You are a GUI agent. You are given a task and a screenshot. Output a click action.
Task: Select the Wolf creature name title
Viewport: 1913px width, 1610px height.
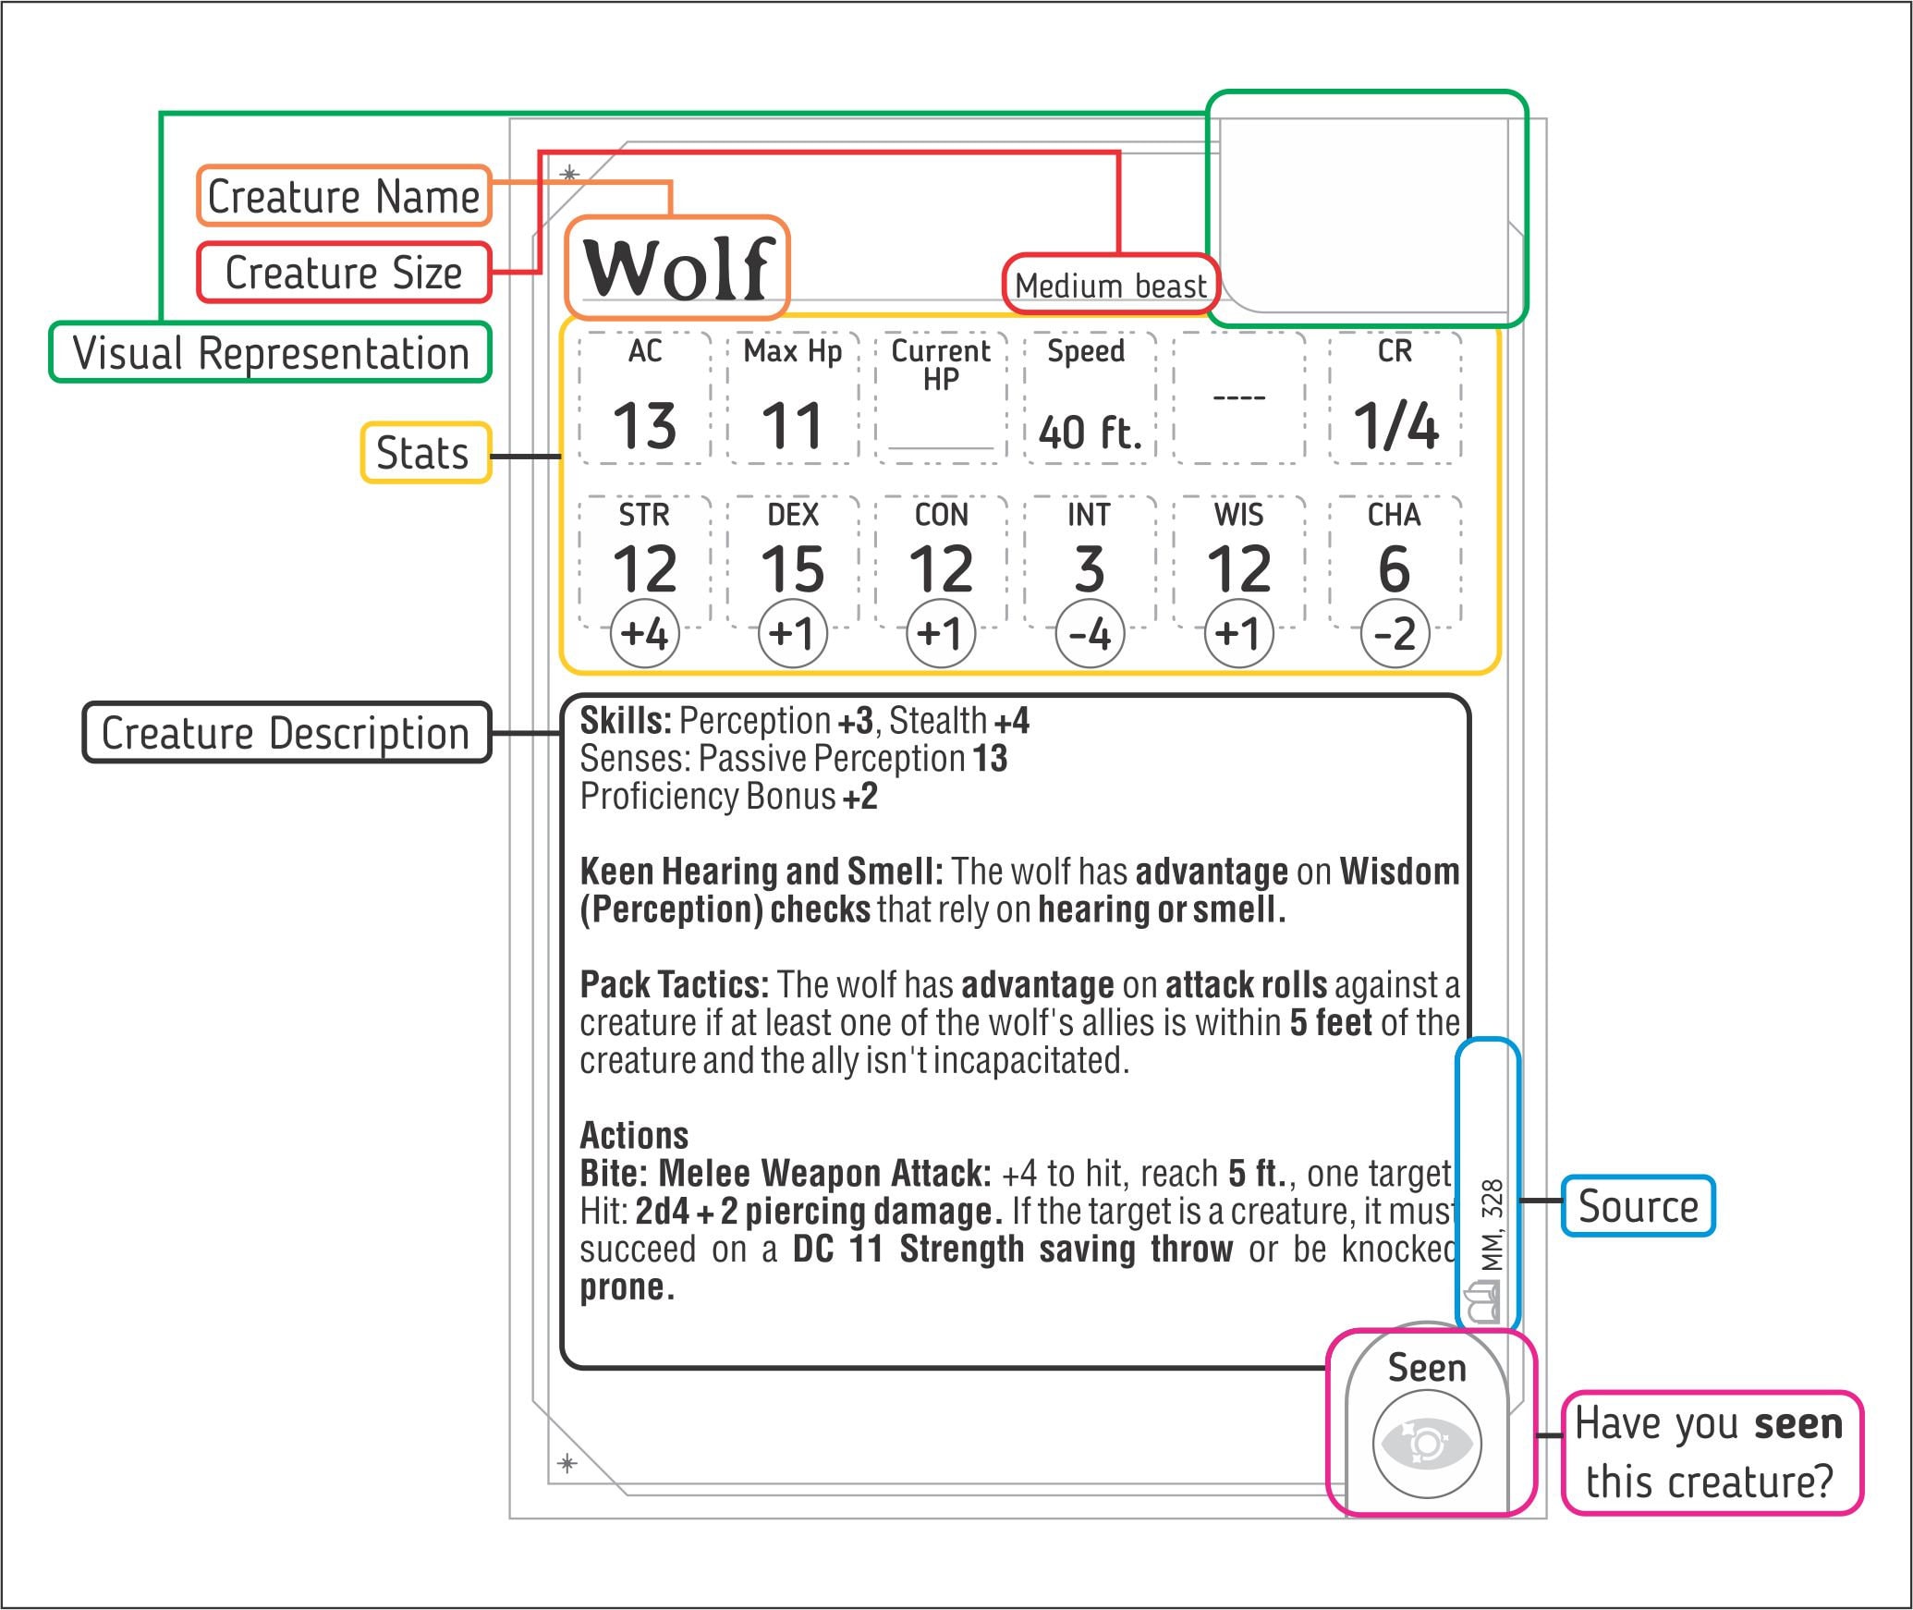[x=677, y=268]
